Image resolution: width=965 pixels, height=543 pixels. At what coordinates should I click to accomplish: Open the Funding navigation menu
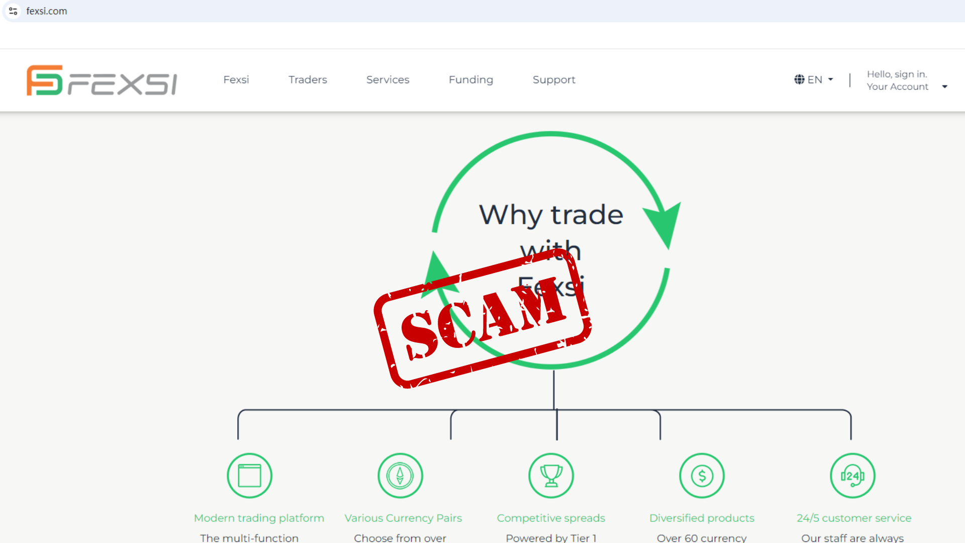pyautogui.click(x=471, y=79)
